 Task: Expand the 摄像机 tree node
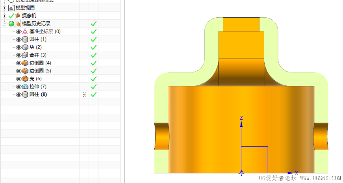tap(4, 16)
